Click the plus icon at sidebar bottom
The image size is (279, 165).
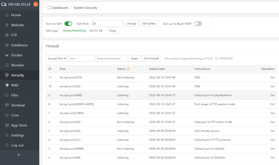point(19,155)
